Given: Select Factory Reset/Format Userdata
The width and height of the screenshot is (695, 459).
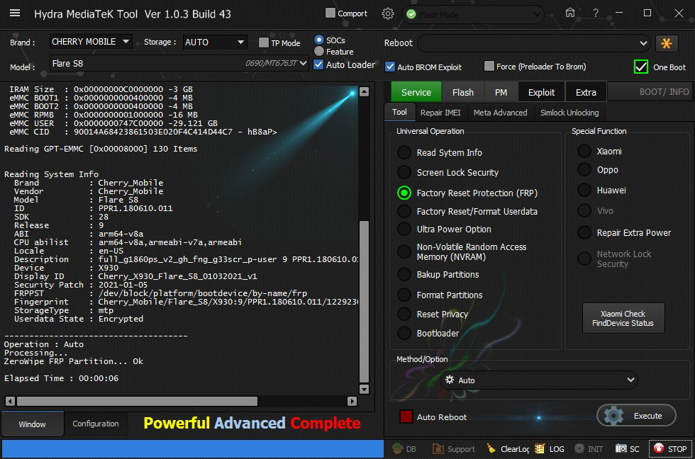Looking at the screenshot, I should (x=404, y=212).
